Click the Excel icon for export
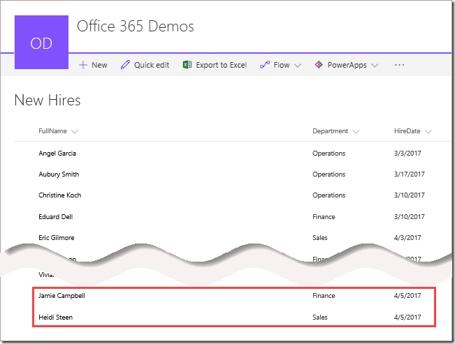Screen dimensions: 455x344 coord(187,65)
